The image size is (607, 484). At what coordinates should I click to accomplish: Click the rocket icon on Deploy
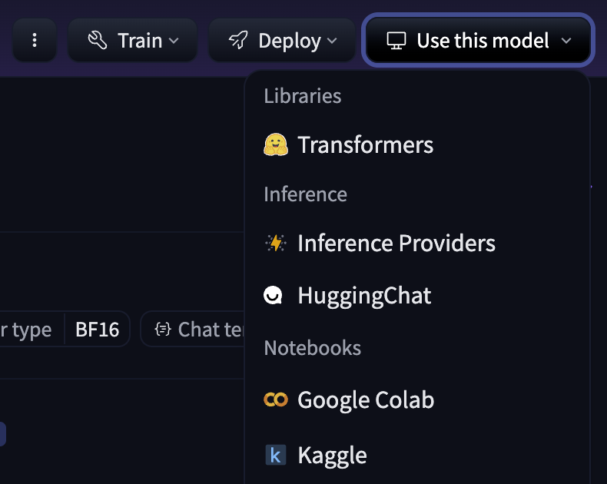pyautogui.click(x=238, y=41)
